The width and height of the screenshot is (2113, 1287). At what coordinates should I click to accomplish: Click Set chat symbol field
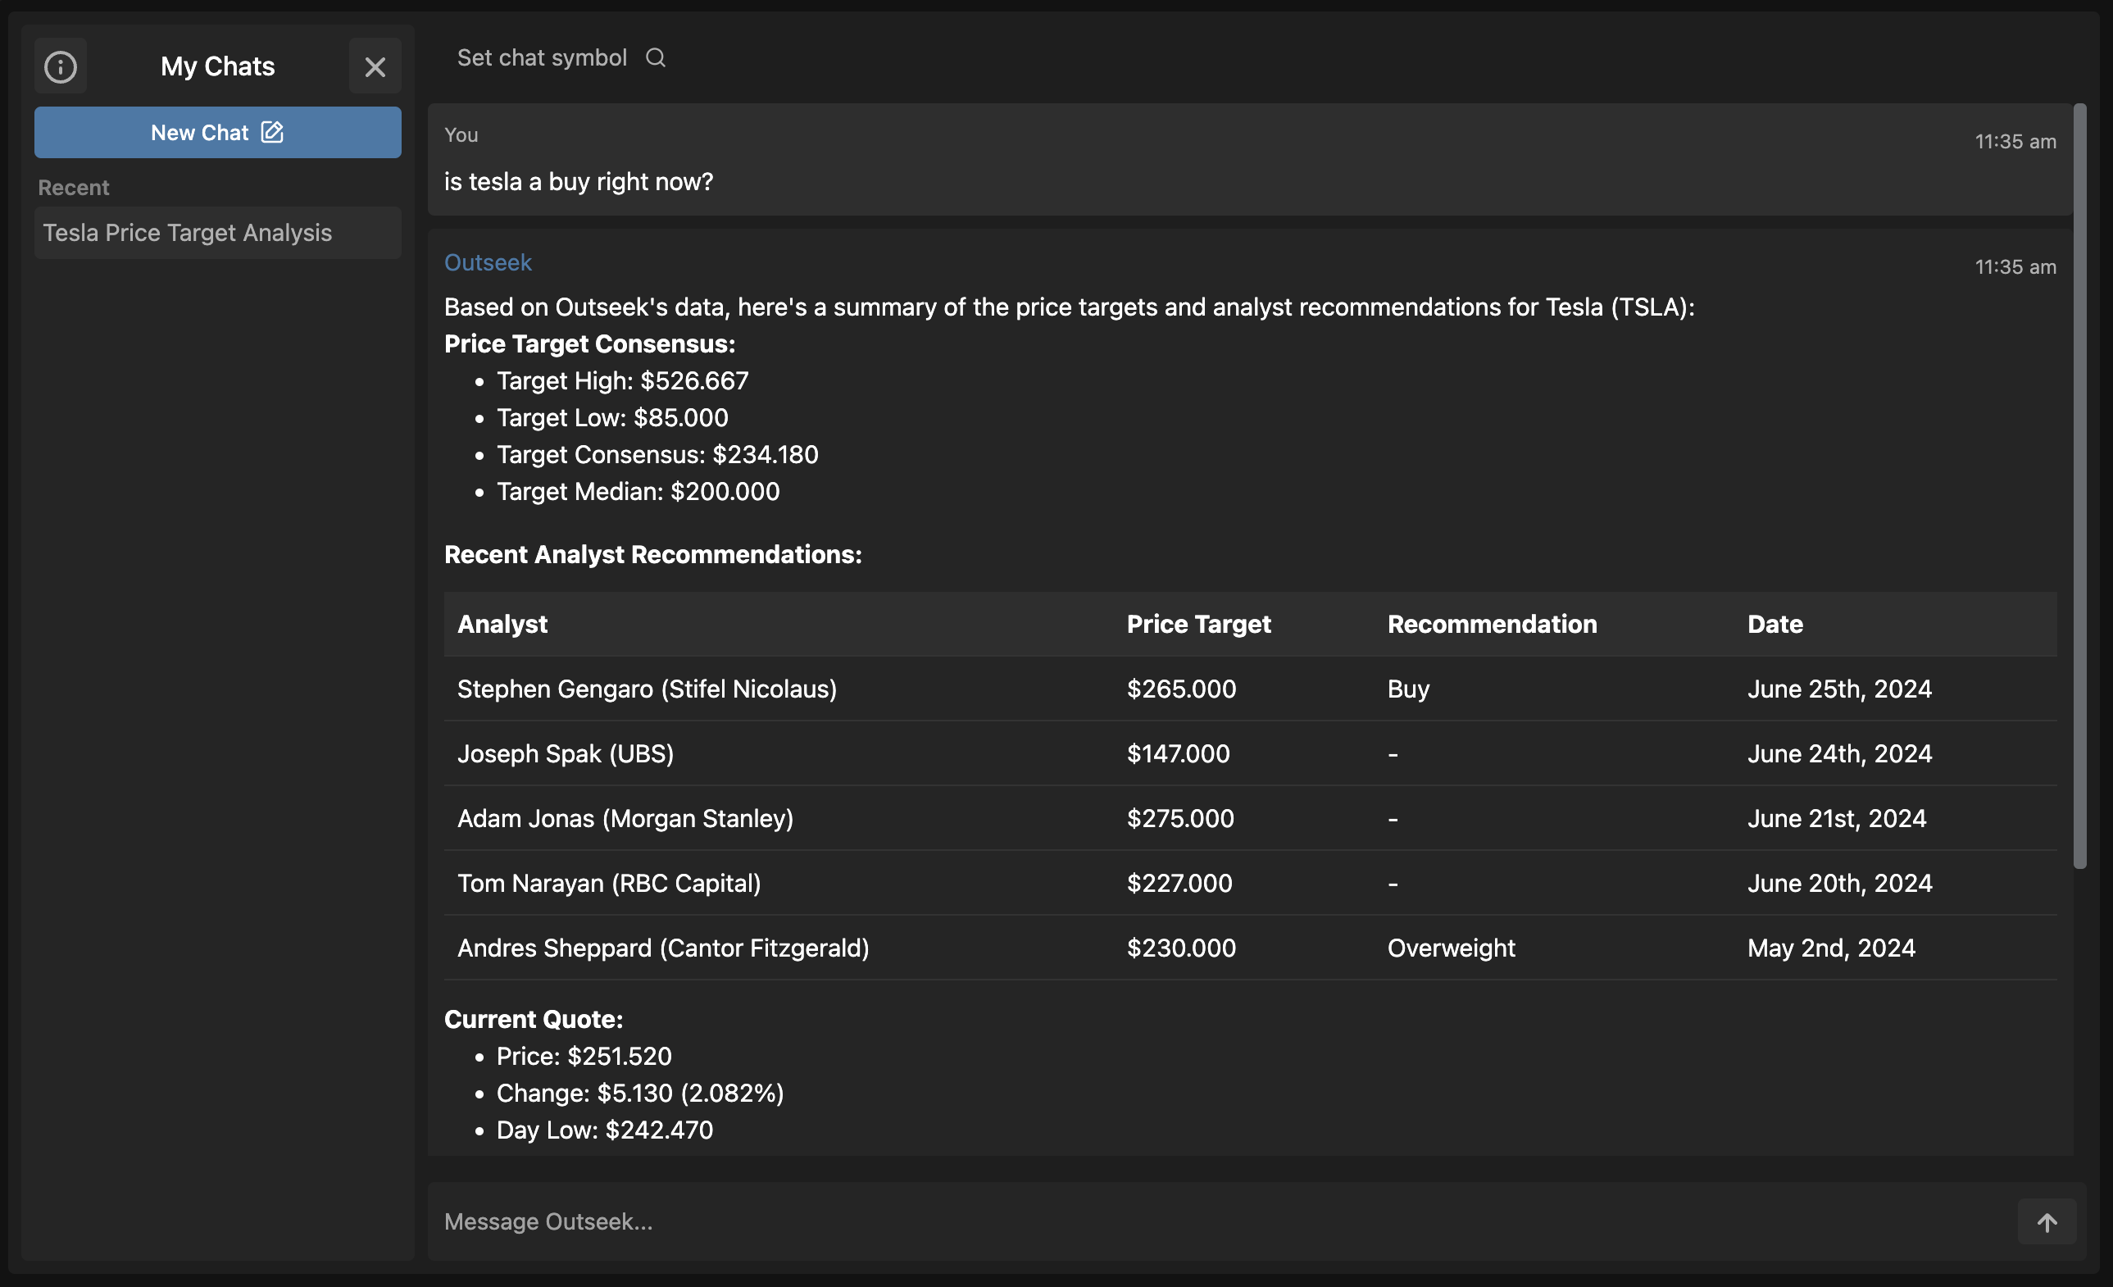[542, 57]
